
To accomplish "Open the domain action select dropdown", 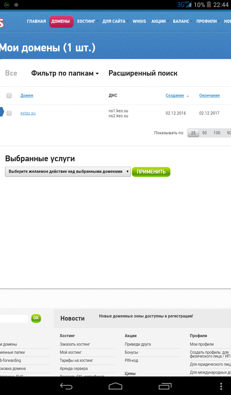I will [x=68, y=172].
